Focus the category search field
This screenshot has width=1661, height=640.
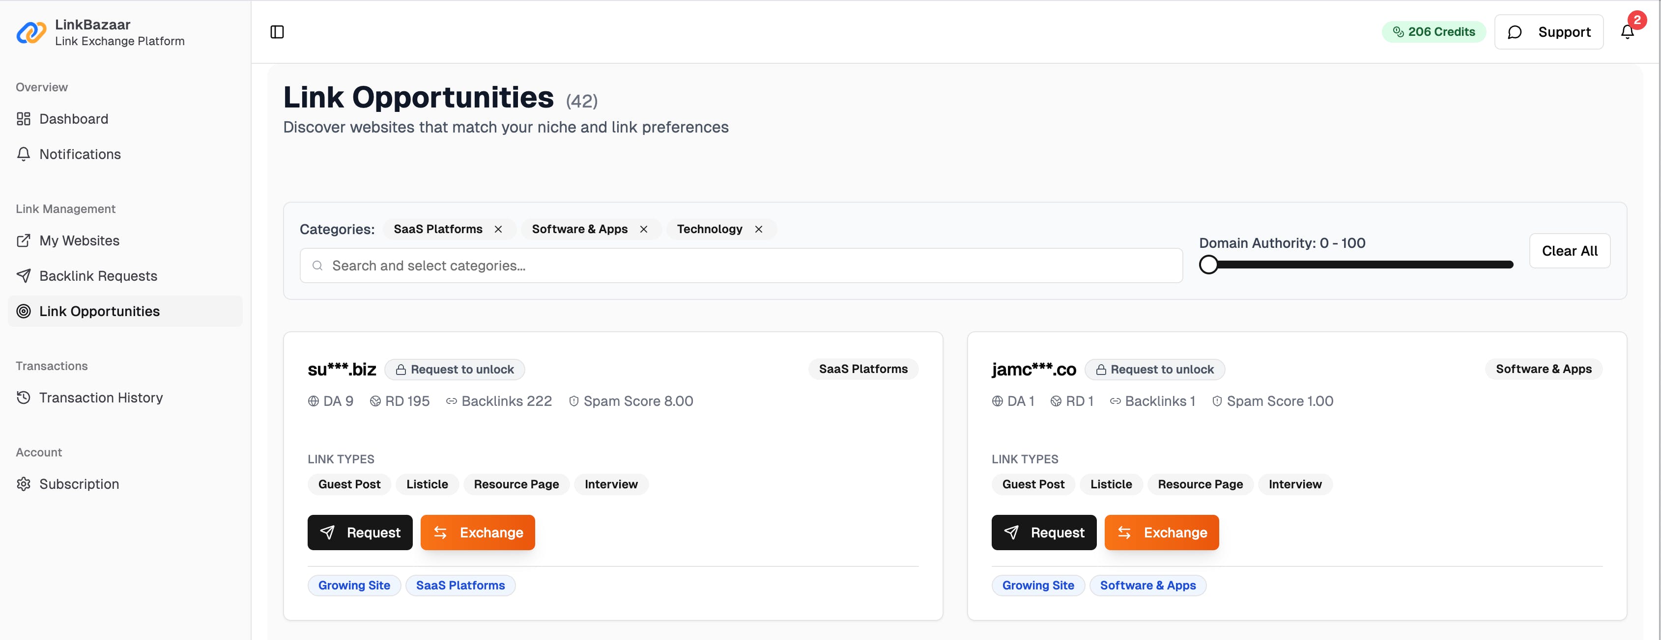point(742,265)
